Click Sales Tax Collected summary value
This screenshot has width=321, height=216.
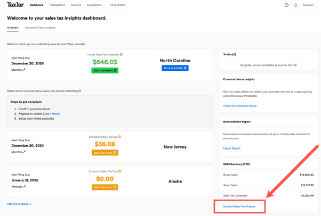coord(307,196)
